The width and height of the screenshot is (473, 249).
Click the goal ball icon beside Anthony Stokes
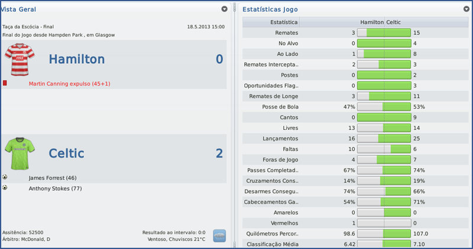click(x=5, y=188)
